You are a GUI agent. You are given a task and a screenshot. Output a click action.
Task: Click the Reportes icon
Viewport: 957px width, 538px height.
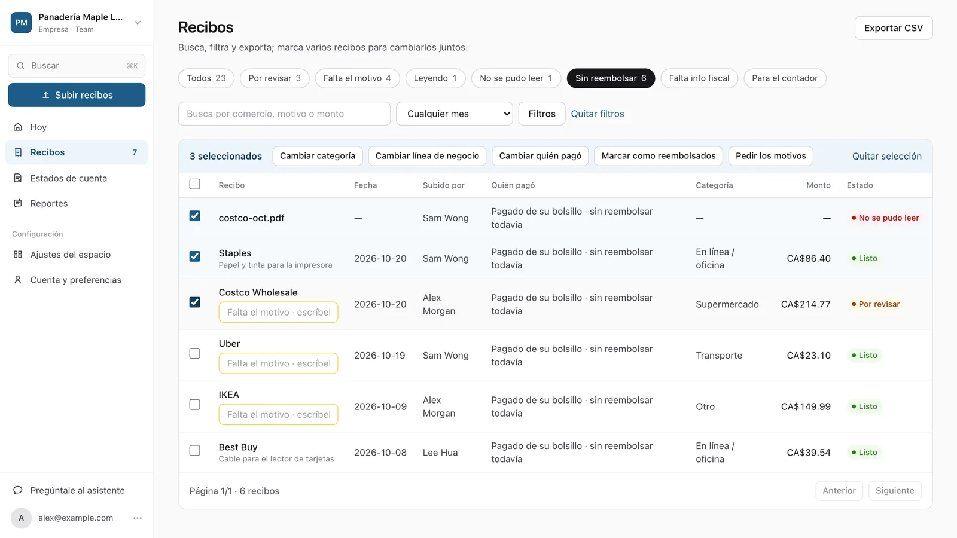(18, 203)
